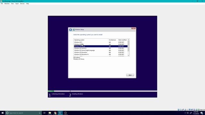Click the taskbar search box
This screenshot has width=205, height=115.
coord(23,113)
